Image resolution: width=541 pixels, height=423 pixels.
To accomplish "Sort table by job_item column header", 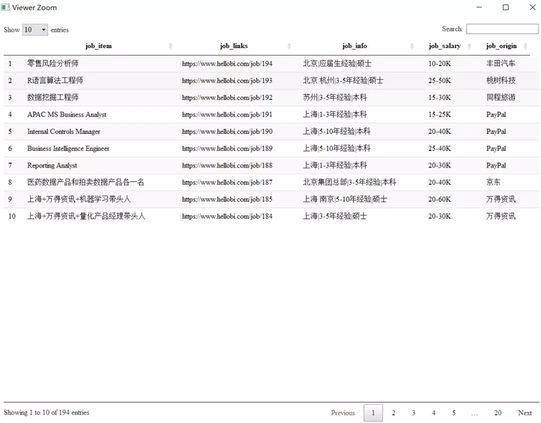I will coord(98,46).
